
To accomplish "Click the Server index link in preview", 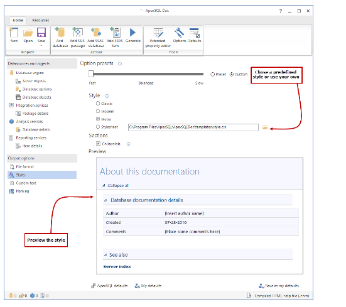I will (x=117, y=267).
